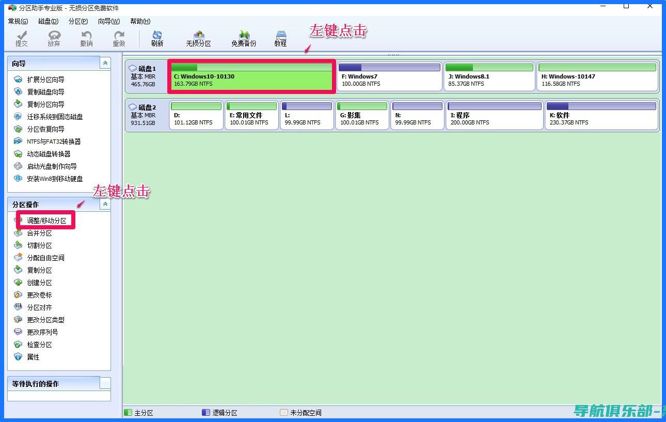Image resolution: width=666 pixels, height=422 pixels.
Task: Launch the 扩展分区向导 wizard
Action: tap(39, 80)
